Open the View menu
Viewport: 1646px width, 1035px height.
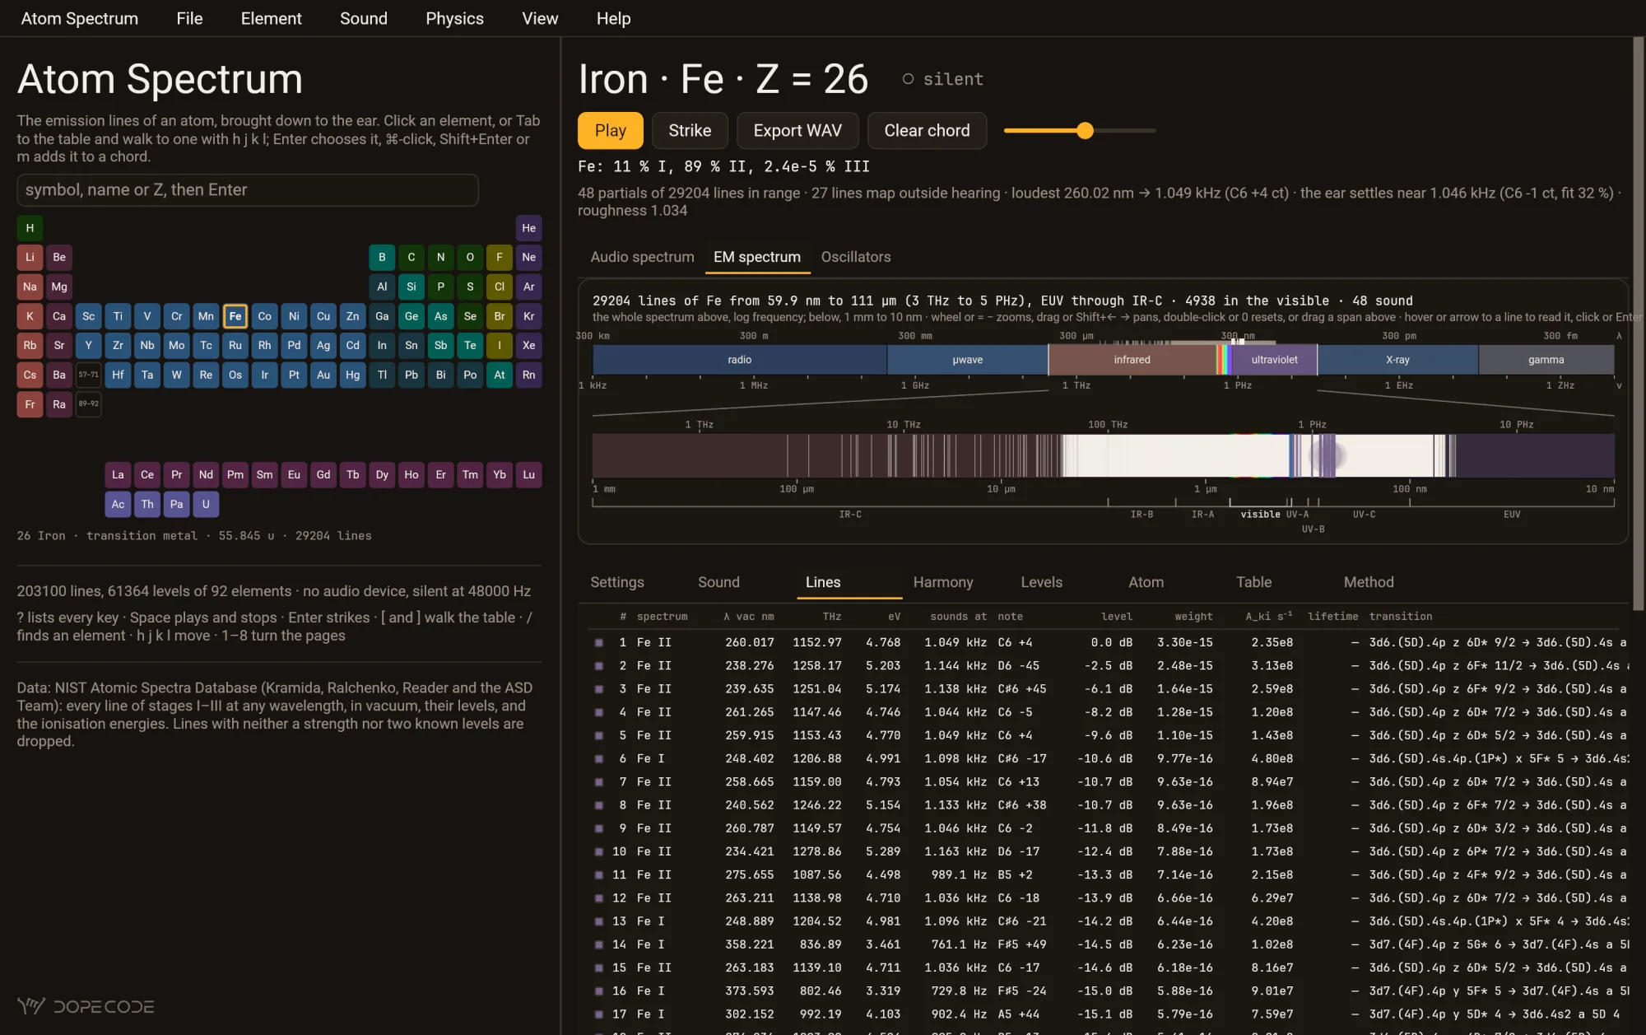coord(540,18)
